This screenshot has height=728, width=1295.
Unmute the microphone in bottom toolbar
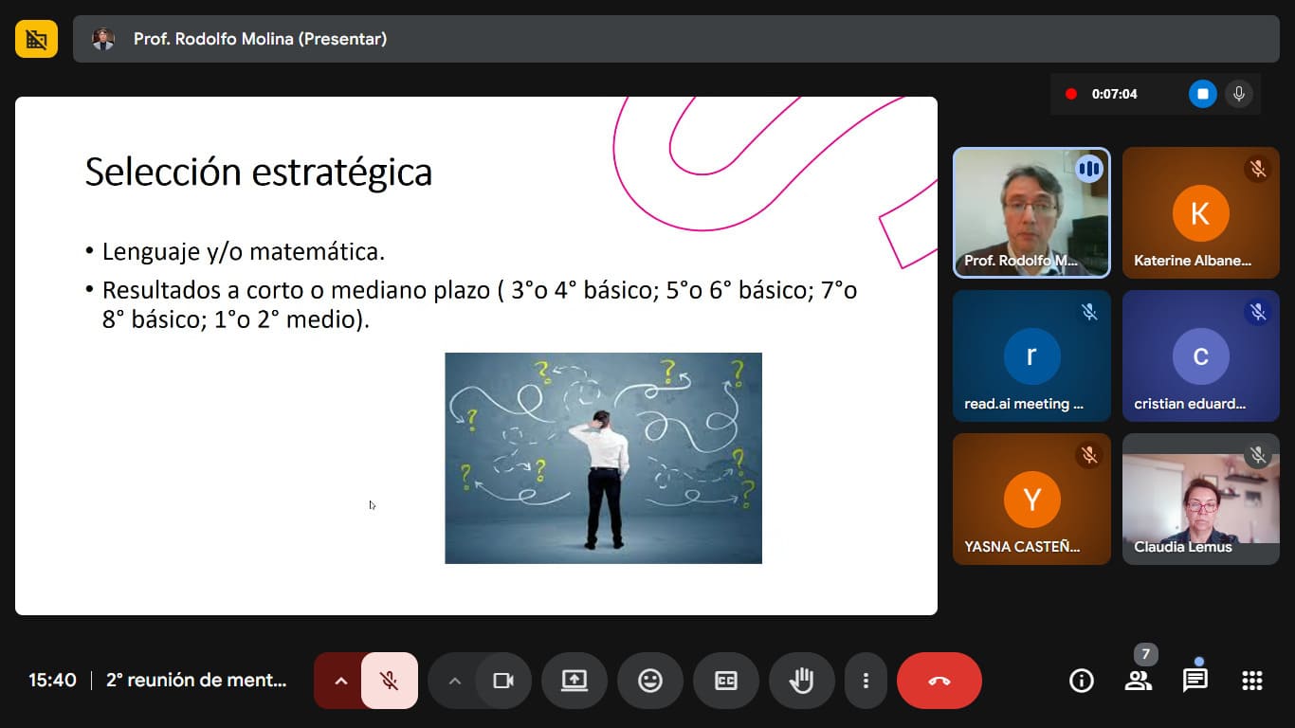click(x=389, y=681)
